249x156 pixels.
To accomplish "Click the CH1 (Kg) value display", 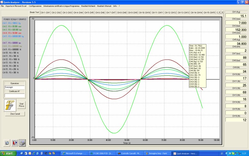I will (x=237, y=16).
